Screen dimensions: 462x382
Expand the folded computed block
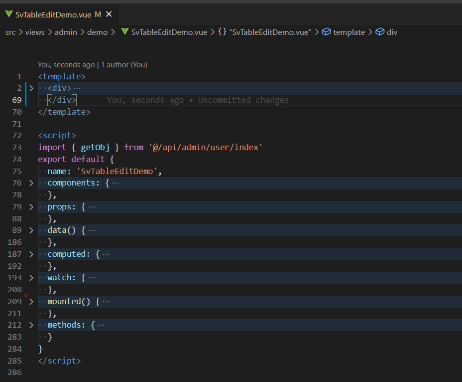pos(31,254)
